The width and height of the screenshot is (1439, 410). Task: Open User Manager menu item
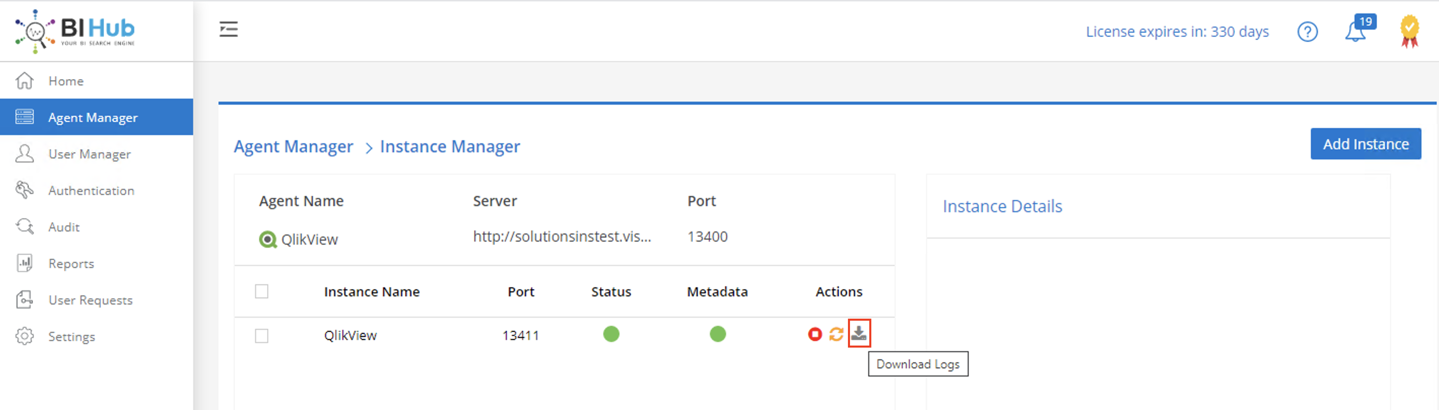(x=96, y=154)
